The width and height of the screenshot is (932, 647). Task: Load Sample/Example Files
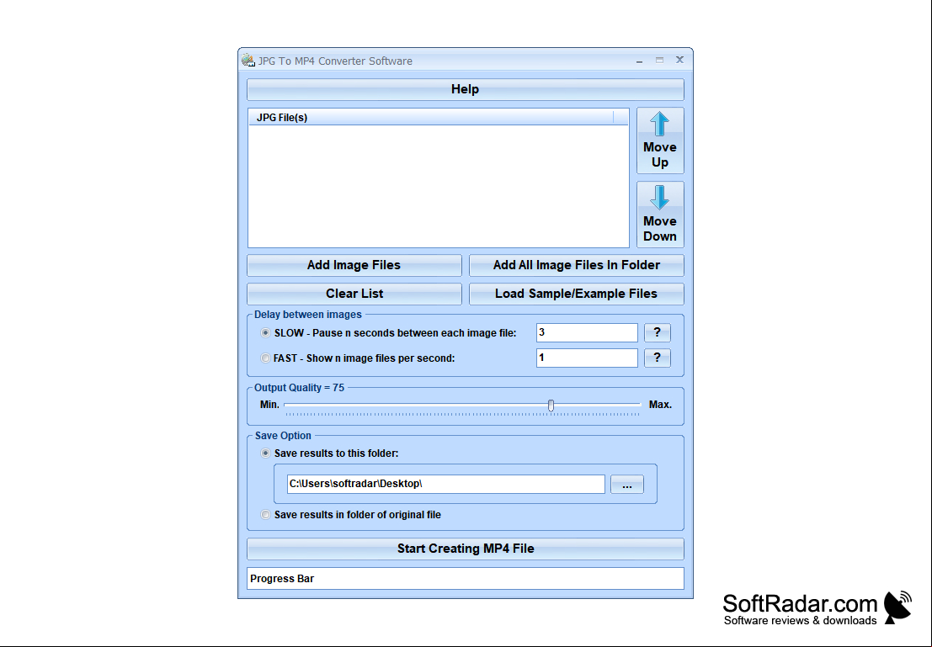coord(577,294)
